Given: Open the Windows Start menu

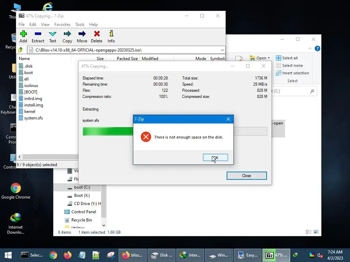Looking at the screenshot, I should pyautogui.click(x=8, y=255).
